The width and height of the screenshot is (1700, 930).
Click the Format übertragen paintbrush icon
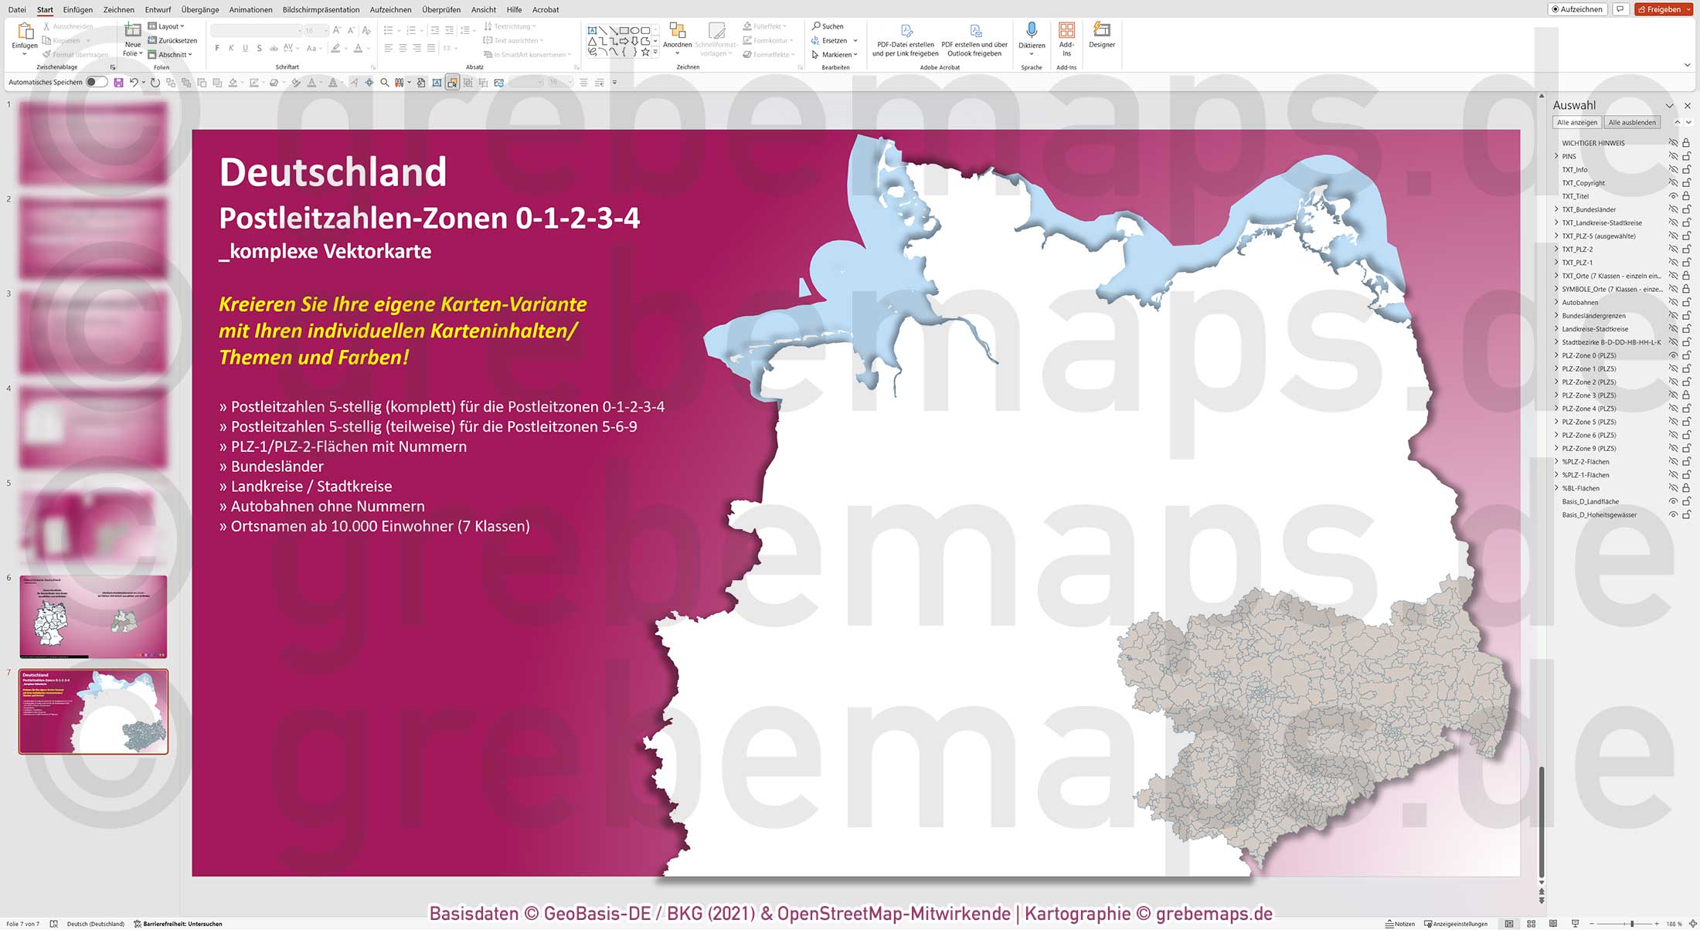pos(46,54)
